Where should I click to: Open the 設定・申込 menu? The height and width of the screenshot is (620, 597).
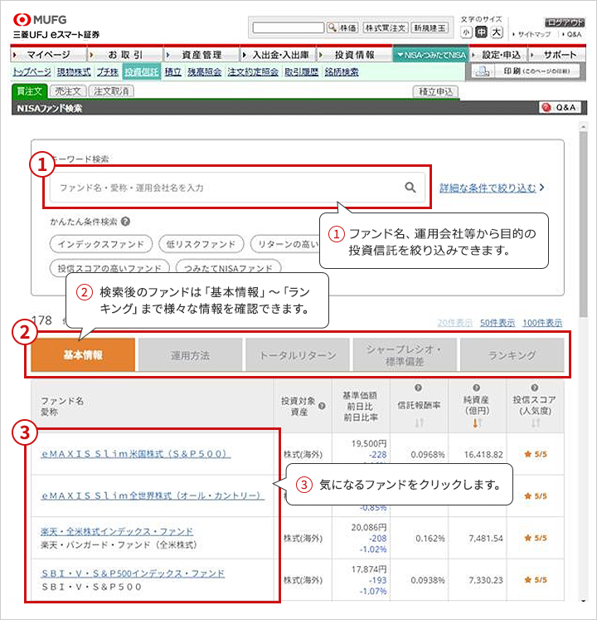(498, 55)
